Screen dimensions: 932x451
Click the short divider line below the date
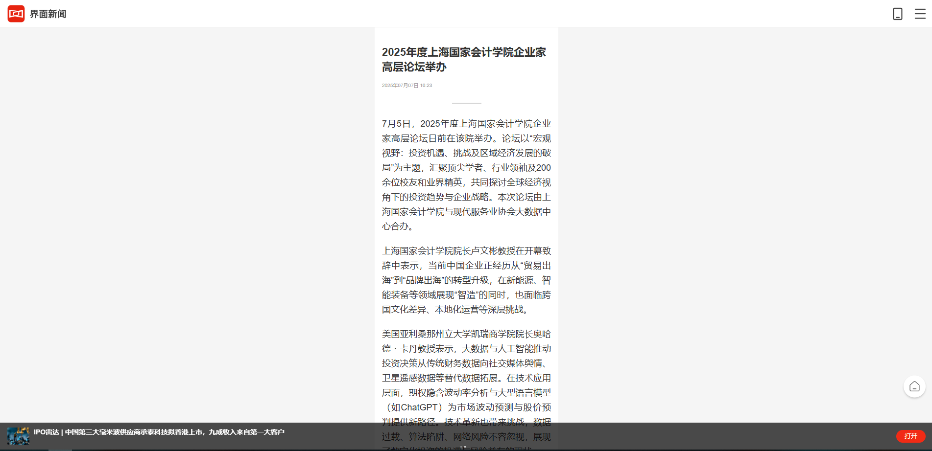pos(466,104)
